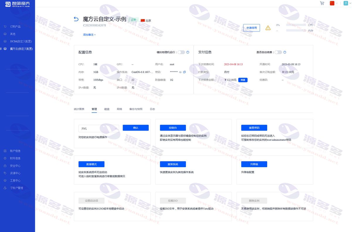Click the 内存 usage progress bar
This screenshot has height=232, width=352.
click(296, 31)
